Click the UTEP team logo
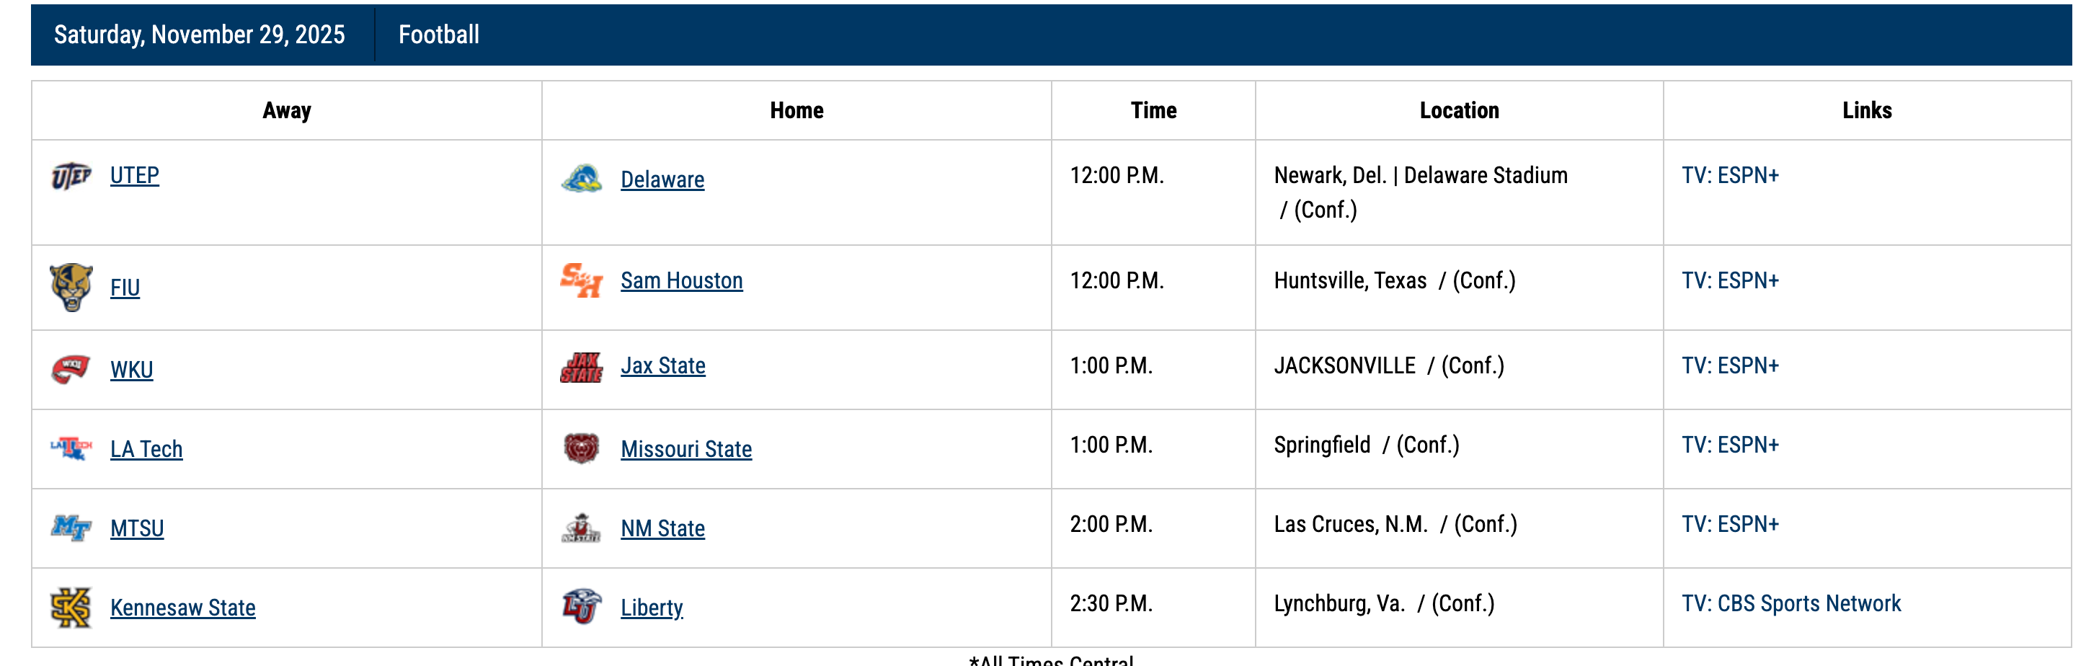Viewport: 2086px width, 666px height. tap(71, 176)
